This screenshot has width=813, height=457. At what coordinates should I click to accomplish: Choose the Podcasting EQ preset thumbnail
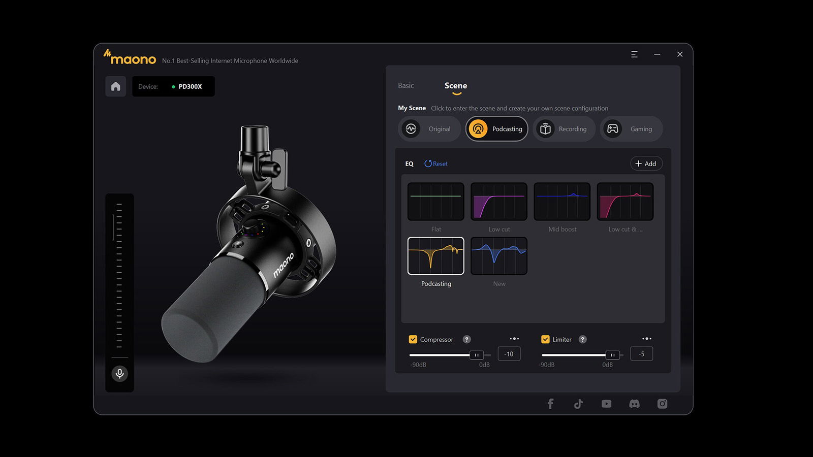(x=436, y=256)
